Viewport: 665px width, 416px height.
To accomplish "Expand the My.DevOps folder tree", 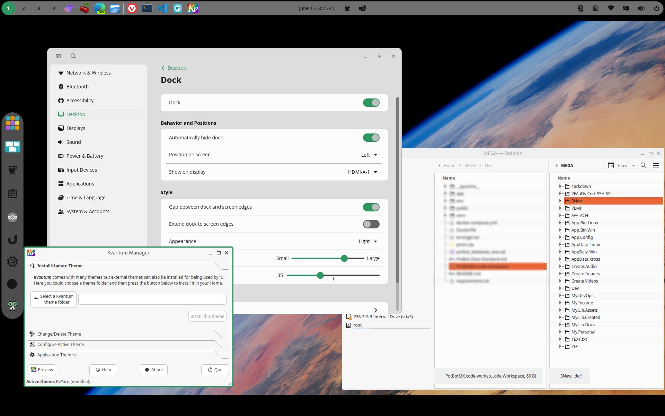I will pos(560,295).
